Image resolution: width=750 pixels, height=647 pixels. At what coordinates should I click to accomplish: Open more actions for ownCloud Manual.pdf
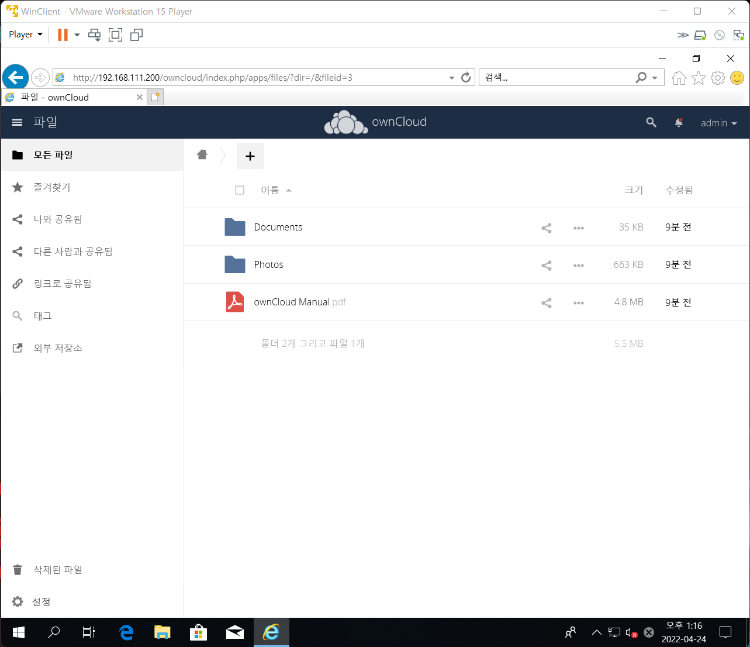tap(579, 302)
